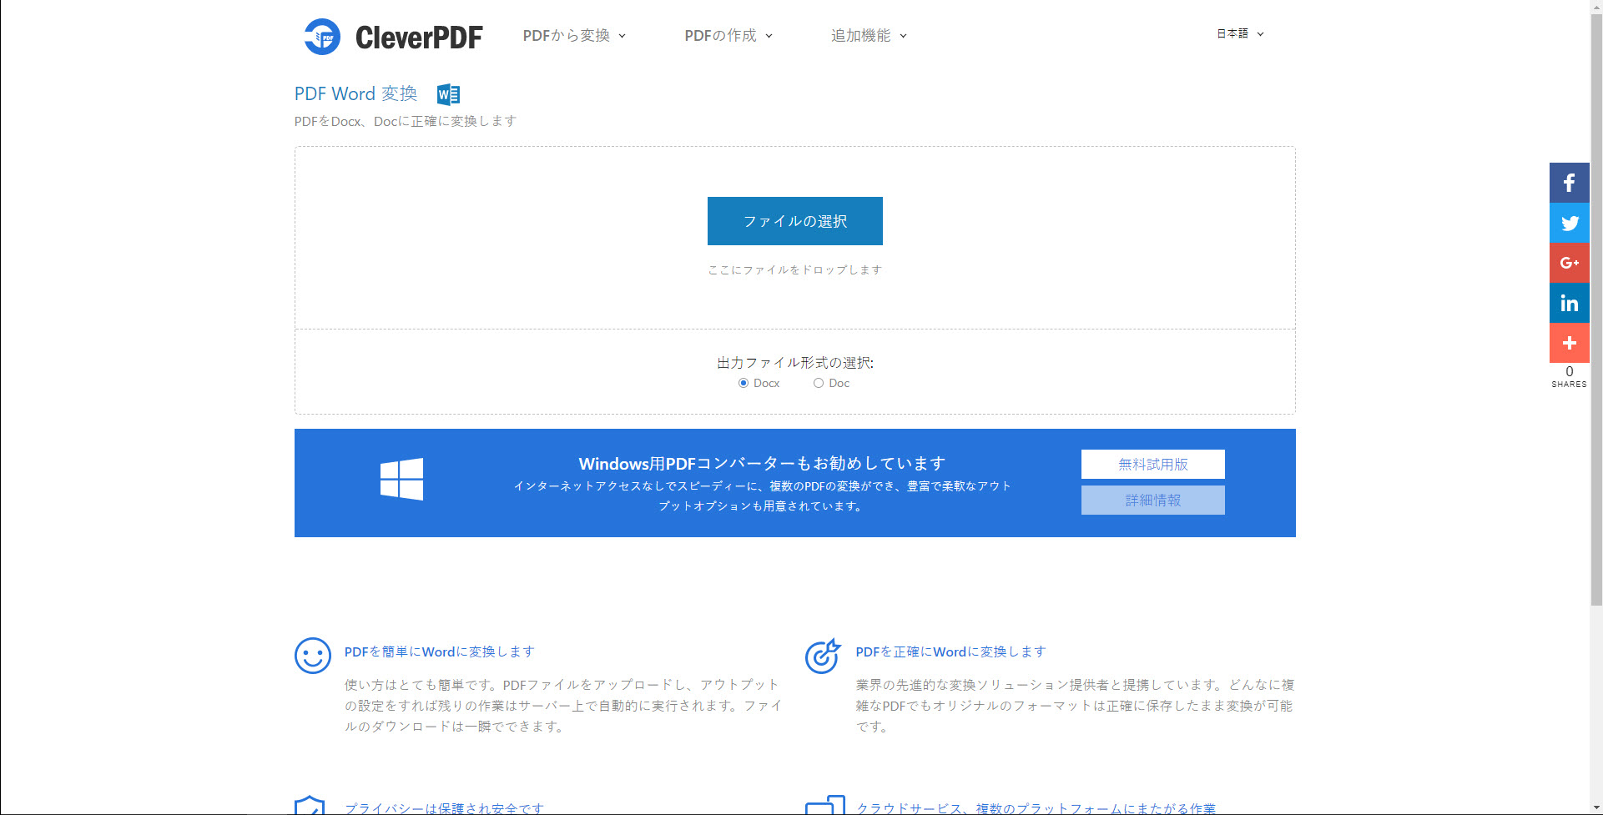This screenshot has height=815, width=1603.
Task: Click the Windows用PDFコンバーター banner title
Action: click(x=762, y=464)
